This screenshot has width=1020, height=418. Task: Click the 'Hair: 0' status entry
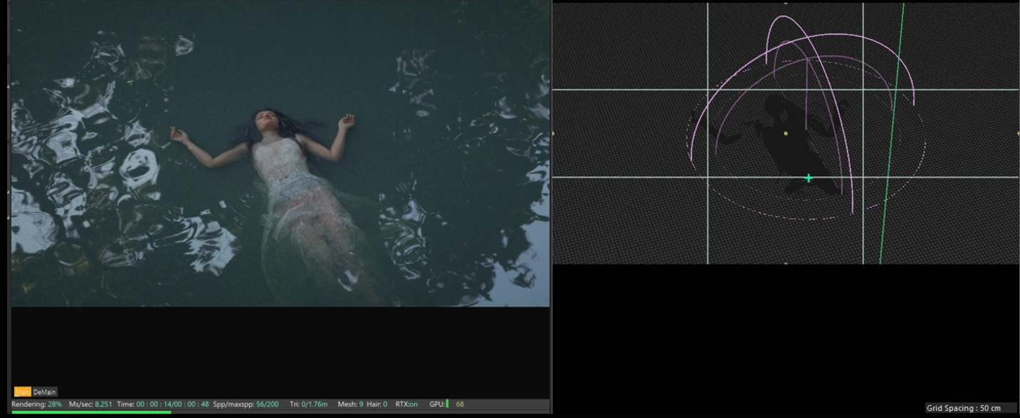click(x=377, y=404)
